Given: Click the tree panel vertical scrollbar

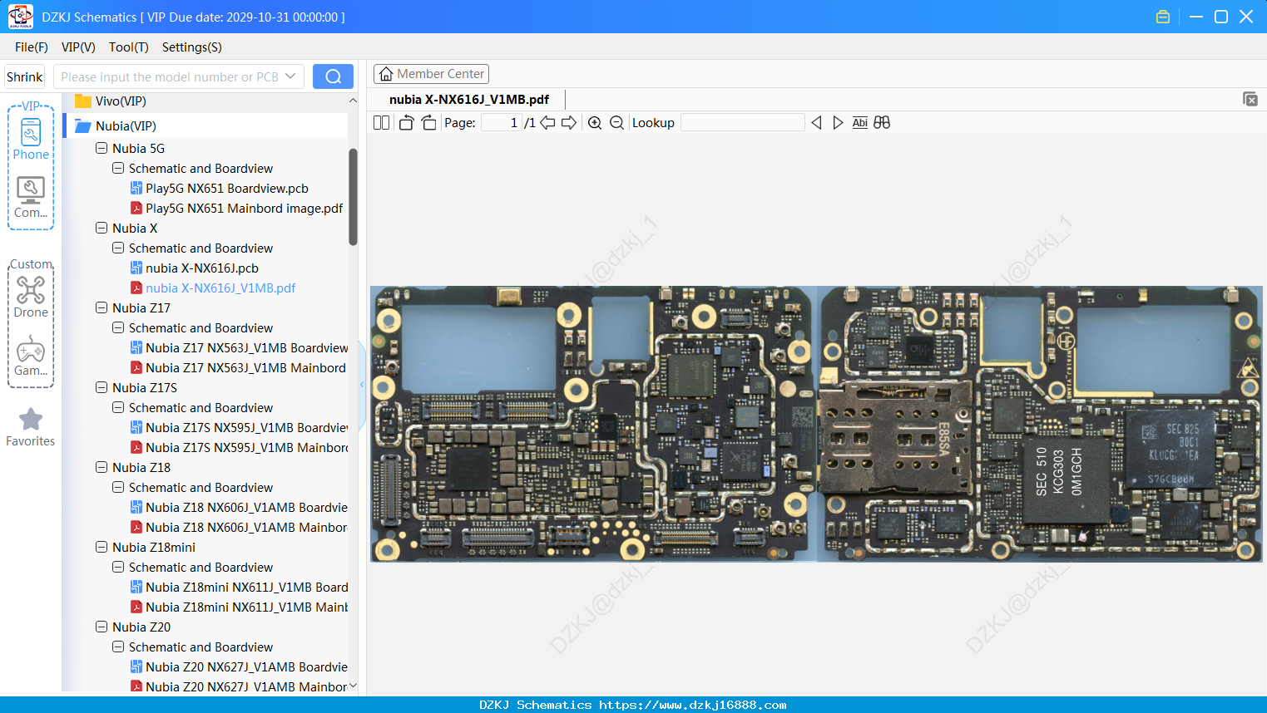Looking at the screenshot, I should point(353,197).
